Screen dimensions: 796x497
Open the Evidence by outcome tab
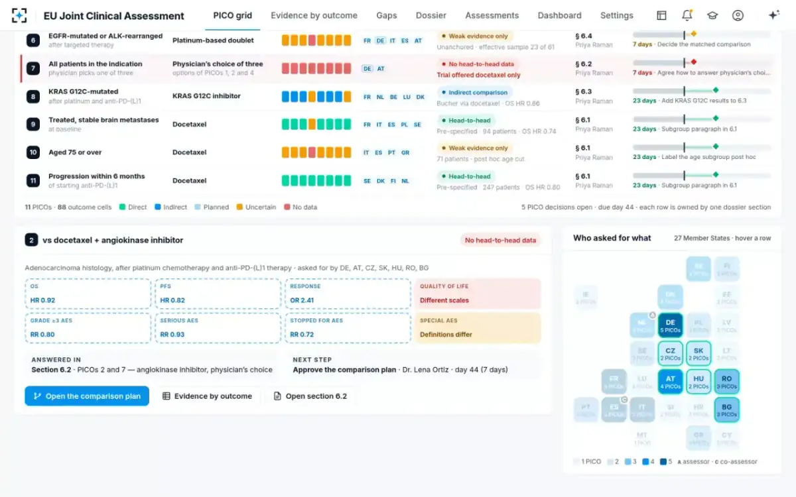coord(314,15)
